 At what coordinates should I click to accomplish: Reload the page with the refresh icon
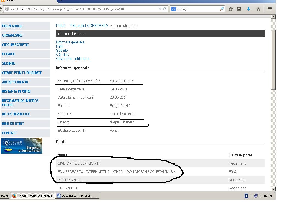[165, 9]
